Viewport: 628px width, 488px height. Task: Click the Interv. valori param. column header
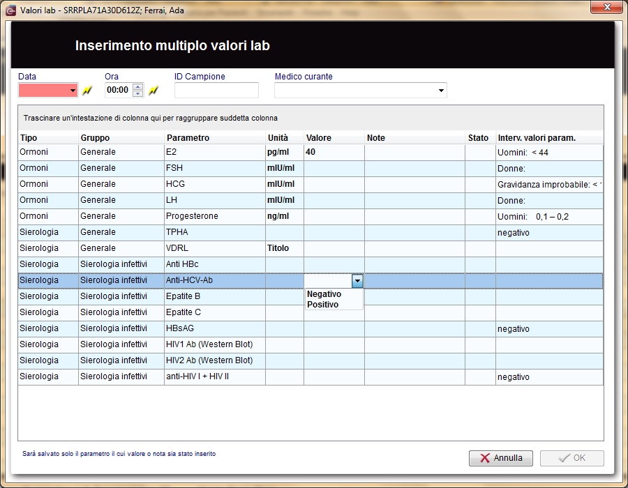550,137
